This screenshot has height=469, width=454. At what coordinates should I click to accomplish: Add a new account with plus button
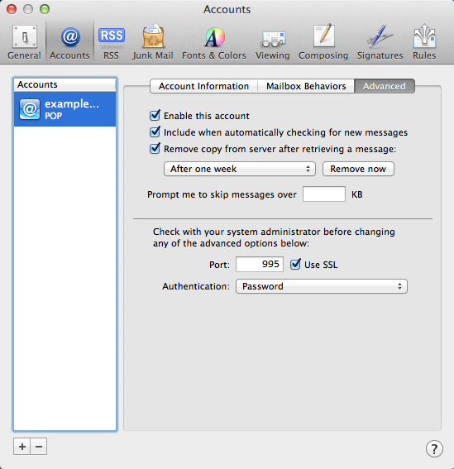tap(22, 447)
